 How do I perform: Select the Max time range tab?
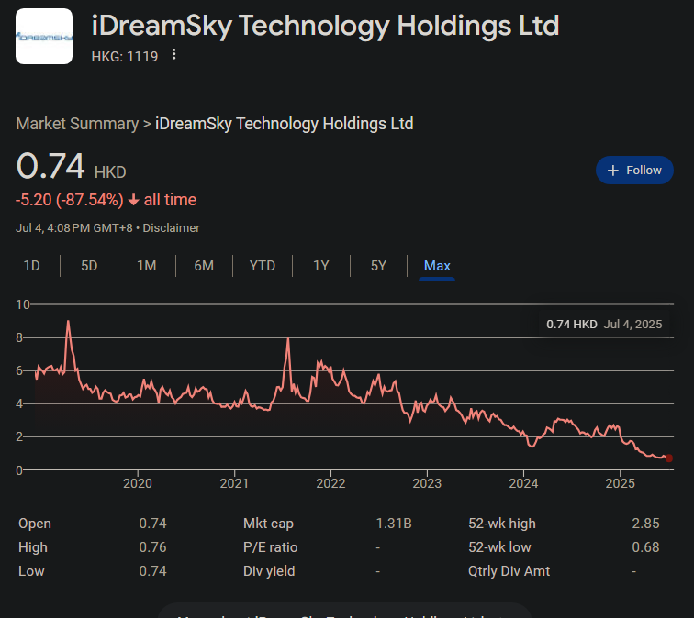coord(437,266)
